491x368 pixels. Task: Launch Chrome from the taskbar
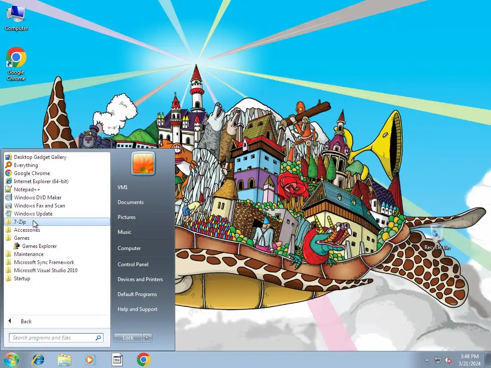143,360
